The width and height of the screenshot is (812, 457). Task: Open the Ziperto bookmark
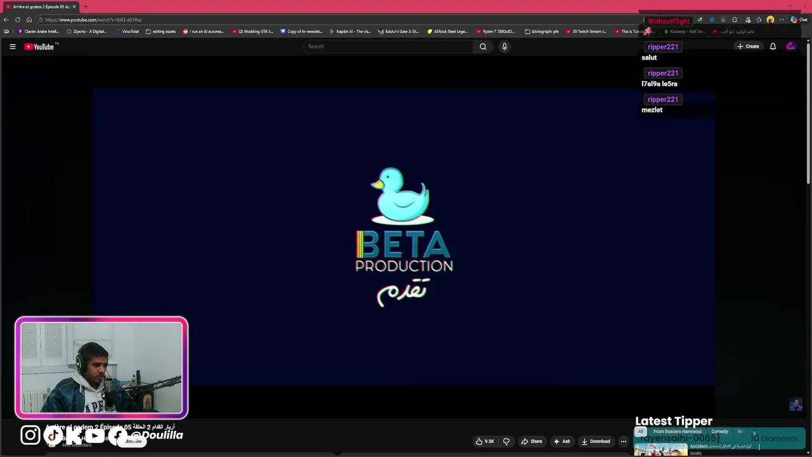[x=87, y=31]
